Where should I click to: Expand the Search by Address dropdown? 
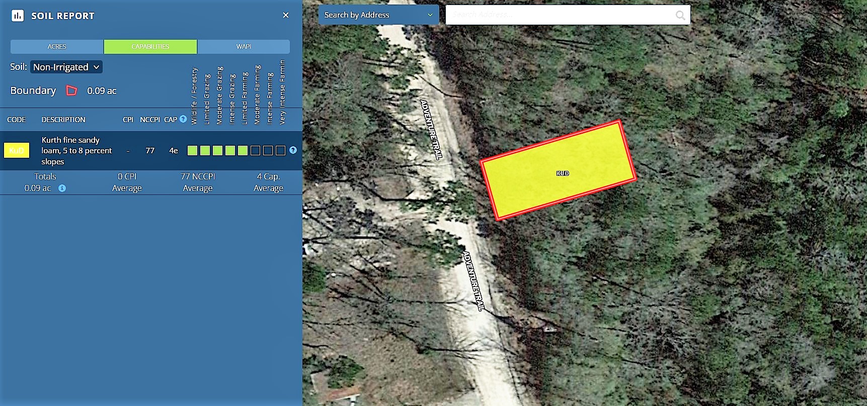click(378, 15)
